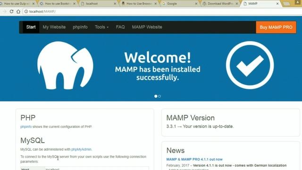Close the How to use Gulp tab
The width and height of the screenshot is (302, 170).
[34, 4]
